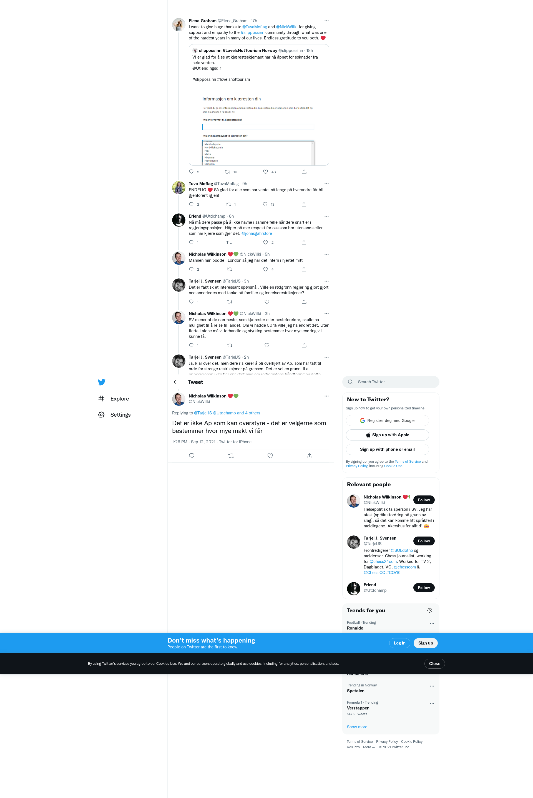Click the Twitter bird logo
The image size is (533, 798).
(101, 382)
